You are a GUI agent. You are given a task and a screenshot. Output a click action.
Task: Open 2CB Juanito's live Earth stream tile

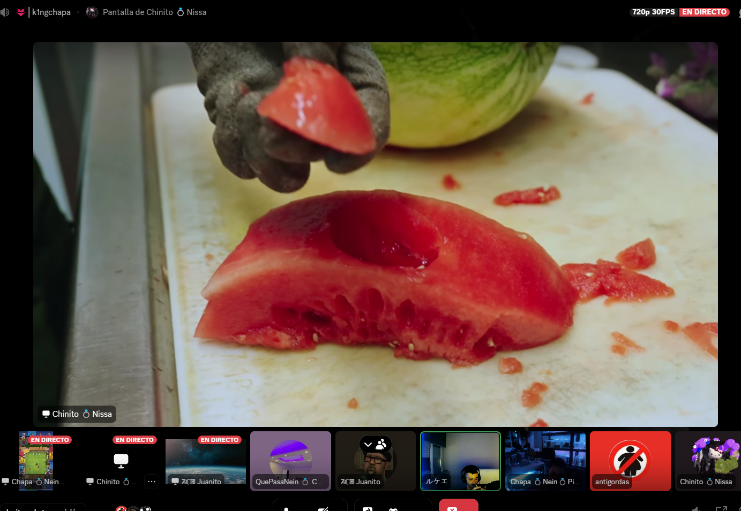click(x=206, y=461)
